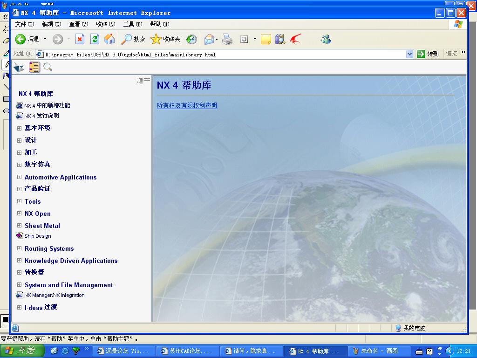Click the Forward arrow button
Image resolution: width=477 pixels, height=358 pixels.
[57, 39]
